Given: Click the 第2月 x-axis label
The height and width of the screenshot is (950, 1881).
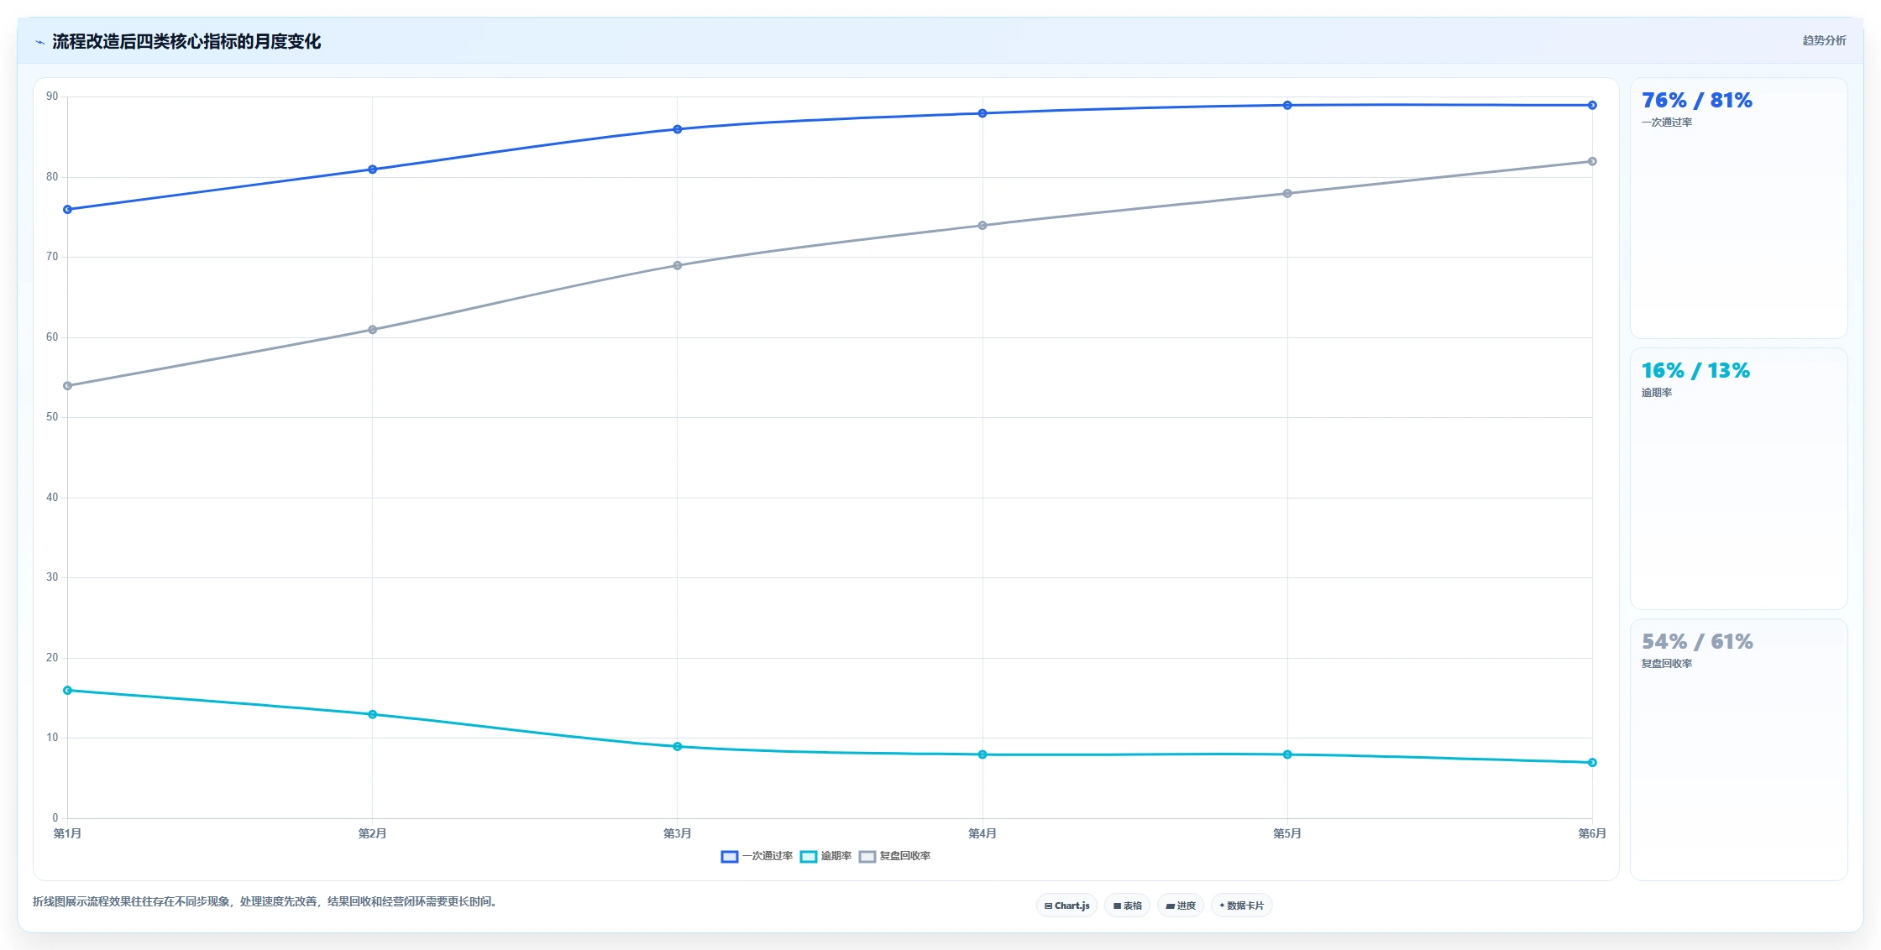Looking at the screenshot, I should 373,833.
